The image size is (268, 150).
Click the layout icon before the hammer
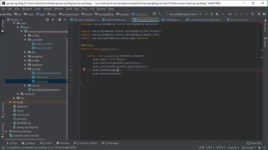point(154,14)
